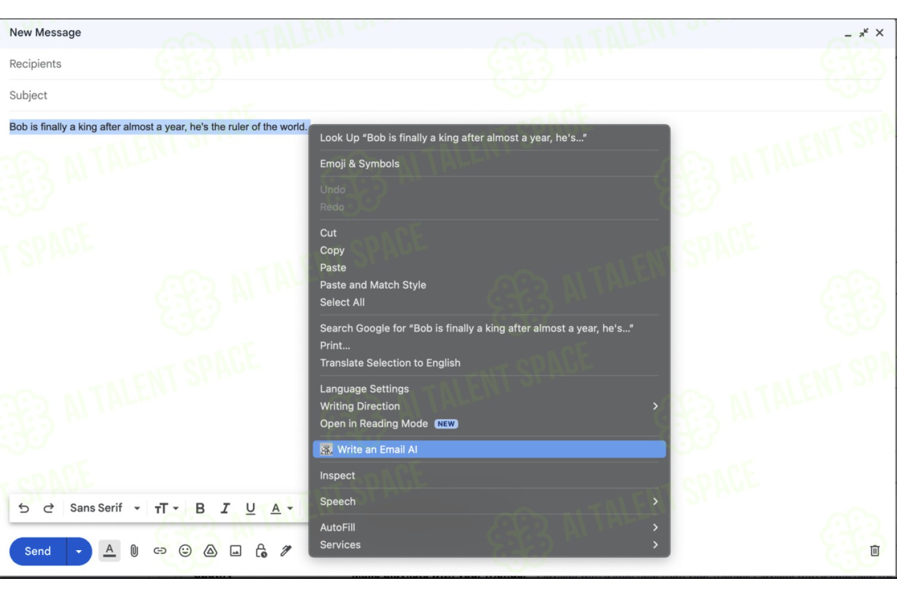
Task: Choose Inspect from context menu
Action: (x=489, y=476)
